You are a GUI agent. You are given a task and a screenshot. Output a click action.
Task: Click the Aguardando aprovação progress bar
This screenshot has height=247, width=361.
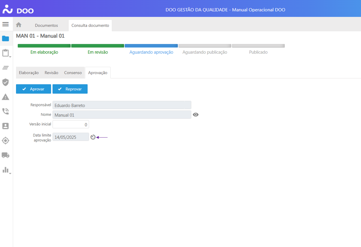tap(151, 46)
